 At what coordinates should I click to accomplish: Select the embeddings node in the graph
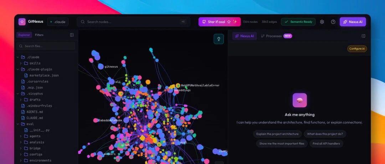170,90
